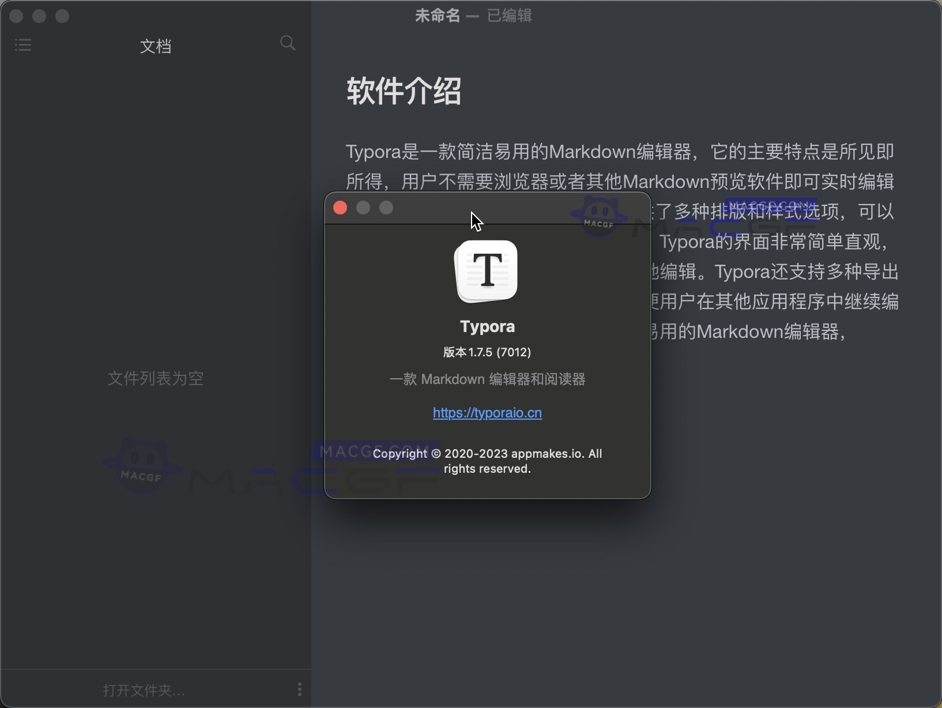The image size is (942, 708).
Task: Zoom the About Typora dialog window
Action: point(386,208)
